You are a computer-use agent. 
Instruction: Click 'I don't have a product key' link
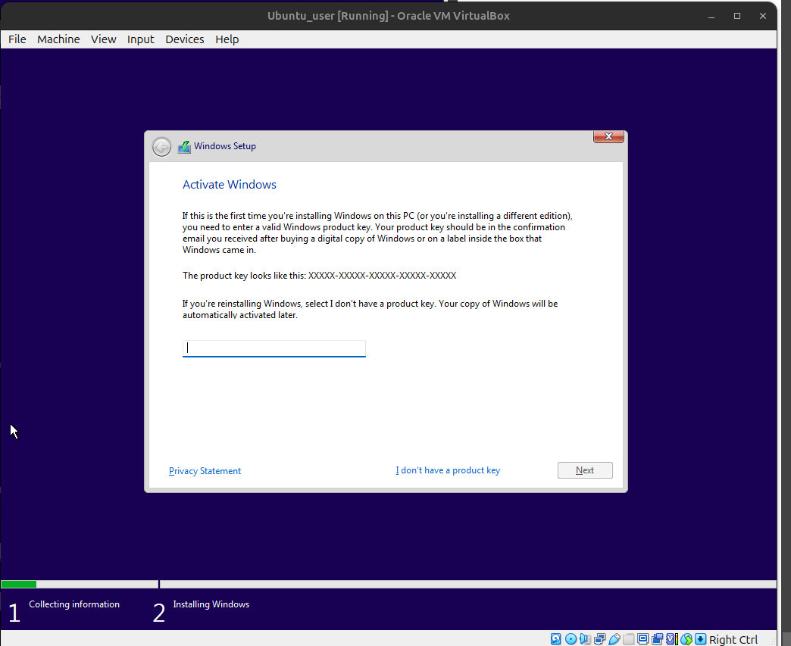point(448,470)
